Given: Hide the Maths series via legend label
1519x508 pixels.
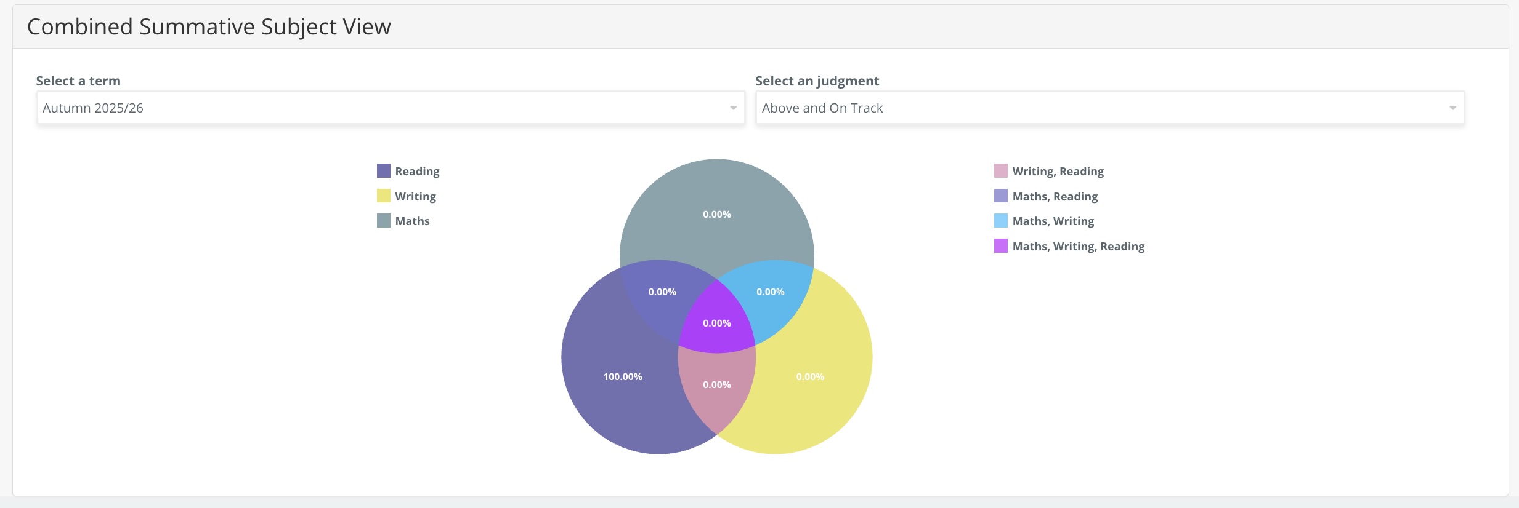Looking at the screenshot, I should [x=412, y=221].
